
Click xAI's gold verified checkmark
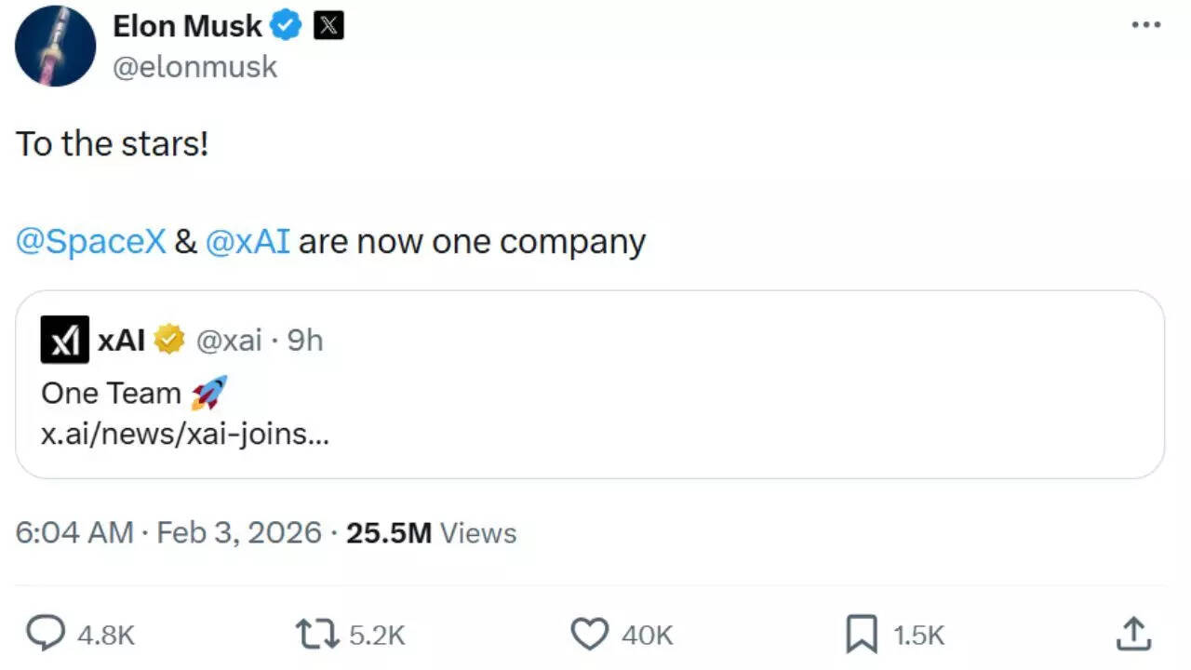tap(167, 340)
